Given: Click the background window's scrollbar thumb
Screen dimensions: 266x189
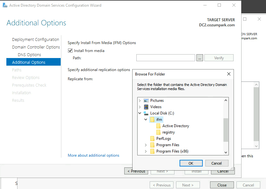Looking at the screenshot, I should click(256, 114).
